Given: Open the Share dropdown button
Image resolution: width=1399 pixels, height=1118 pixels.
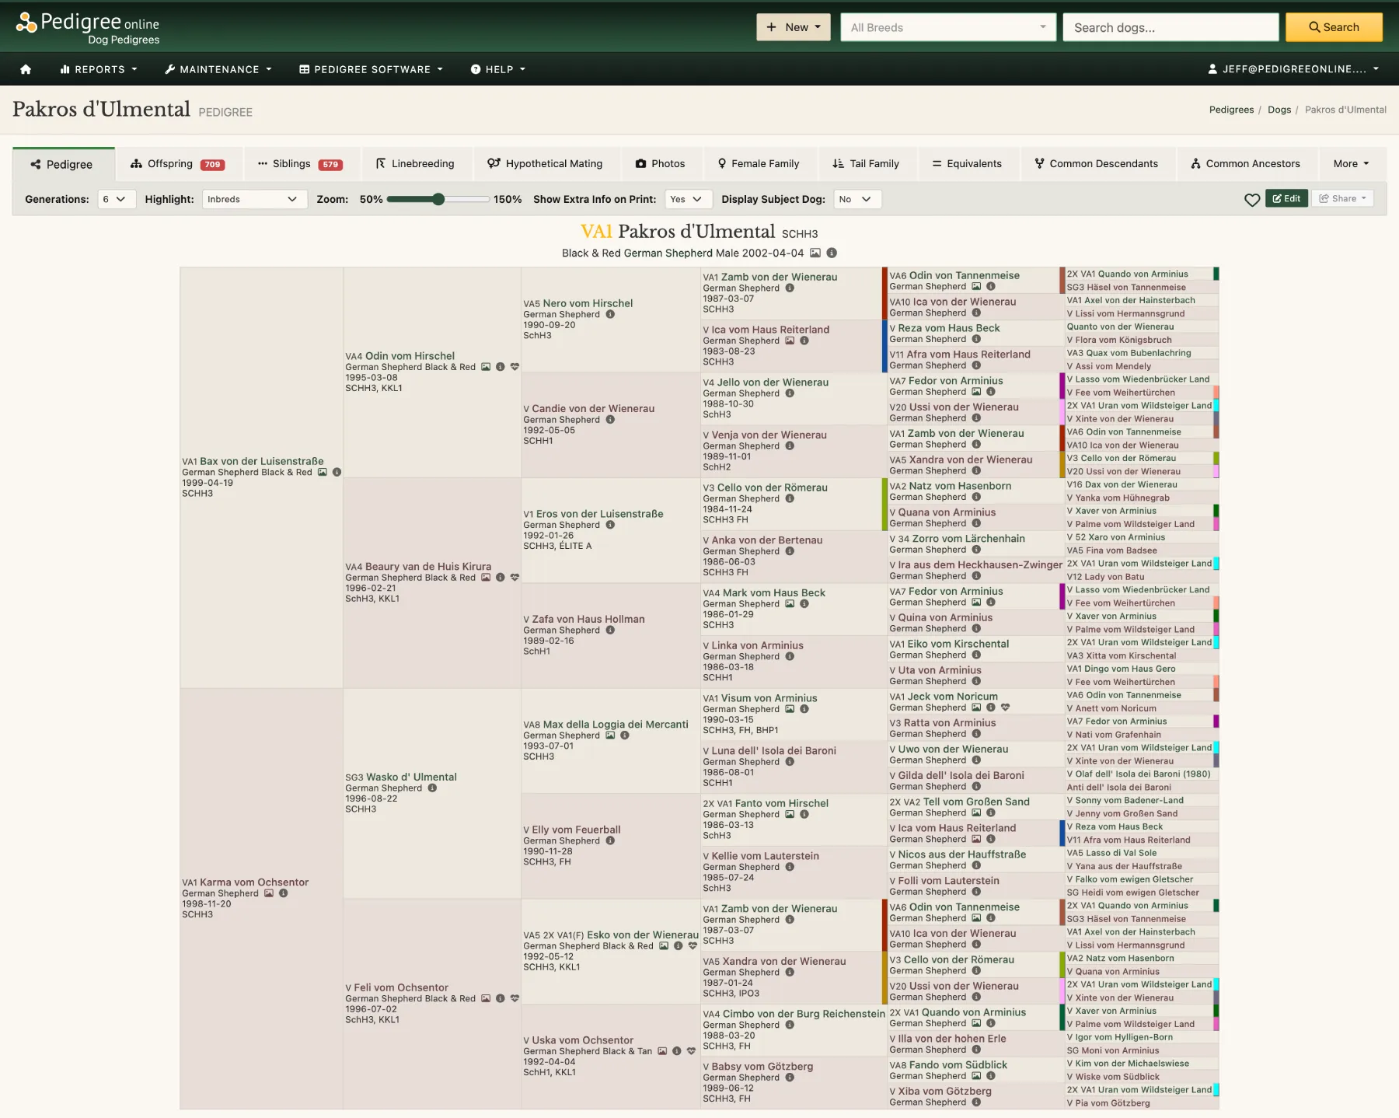Looking at the screenshot, I should click(x=1342, y=198).
